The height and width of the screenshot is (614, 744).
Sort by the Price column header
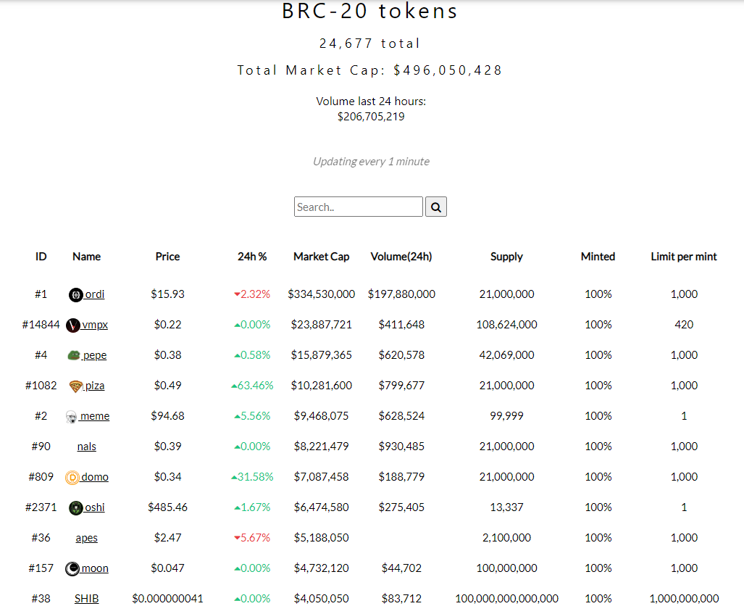point(167,257)
